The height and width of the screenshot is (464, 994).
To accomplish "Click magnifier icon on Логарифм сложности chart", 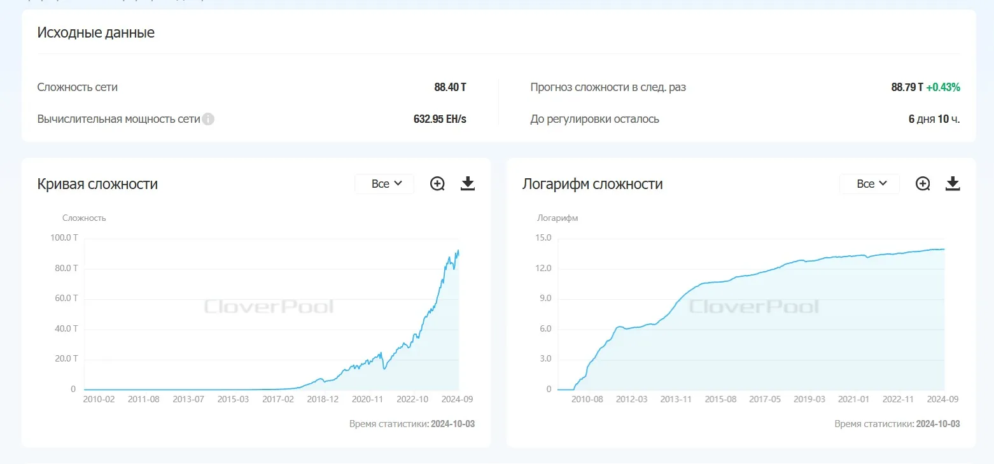I will [x=922, y=184].
